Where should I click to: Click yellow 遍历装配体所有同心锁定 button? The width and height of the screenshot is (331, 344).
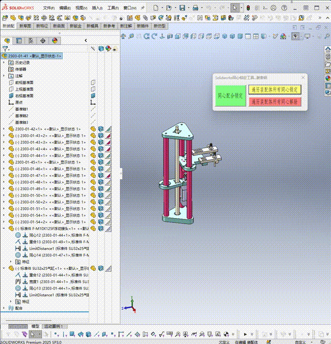tap(275, 90)
